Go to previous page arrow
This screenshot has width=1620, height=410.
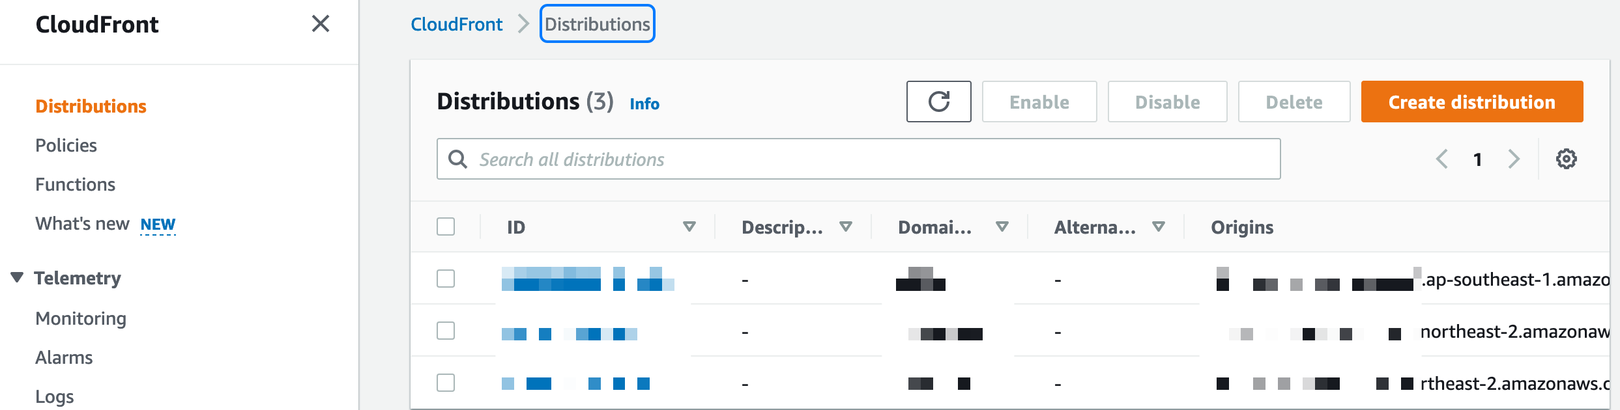pos(1442,159)
